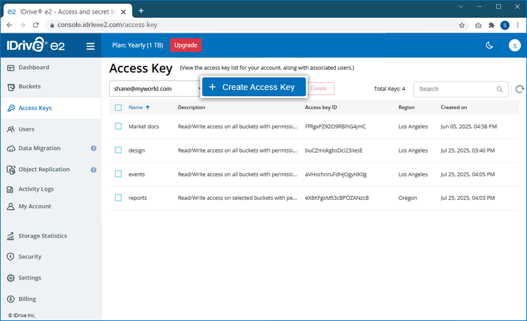
Task: Toggle the hamburger sidebar menu icon
Action: click(x=90, y=45)
